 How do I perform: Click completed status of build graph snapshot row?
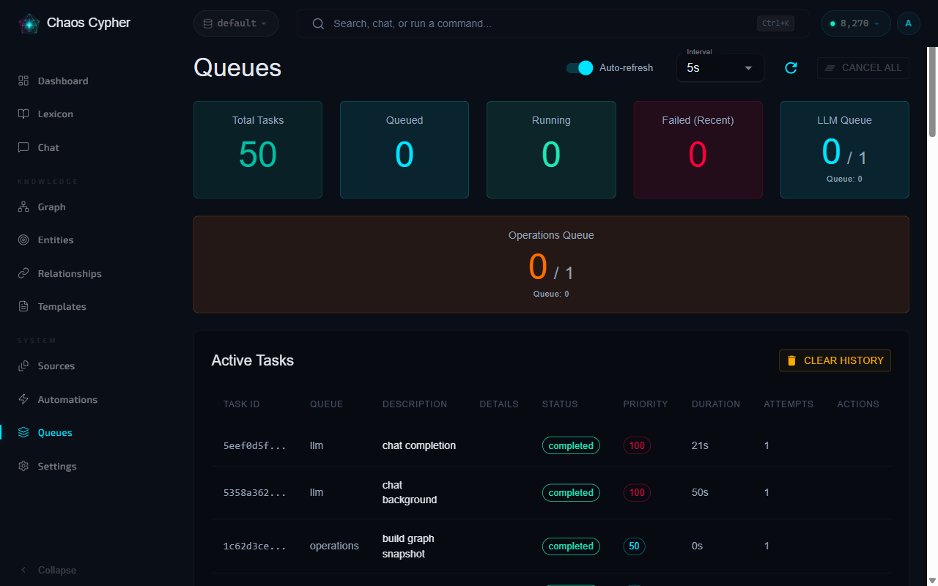coord(571,546)
